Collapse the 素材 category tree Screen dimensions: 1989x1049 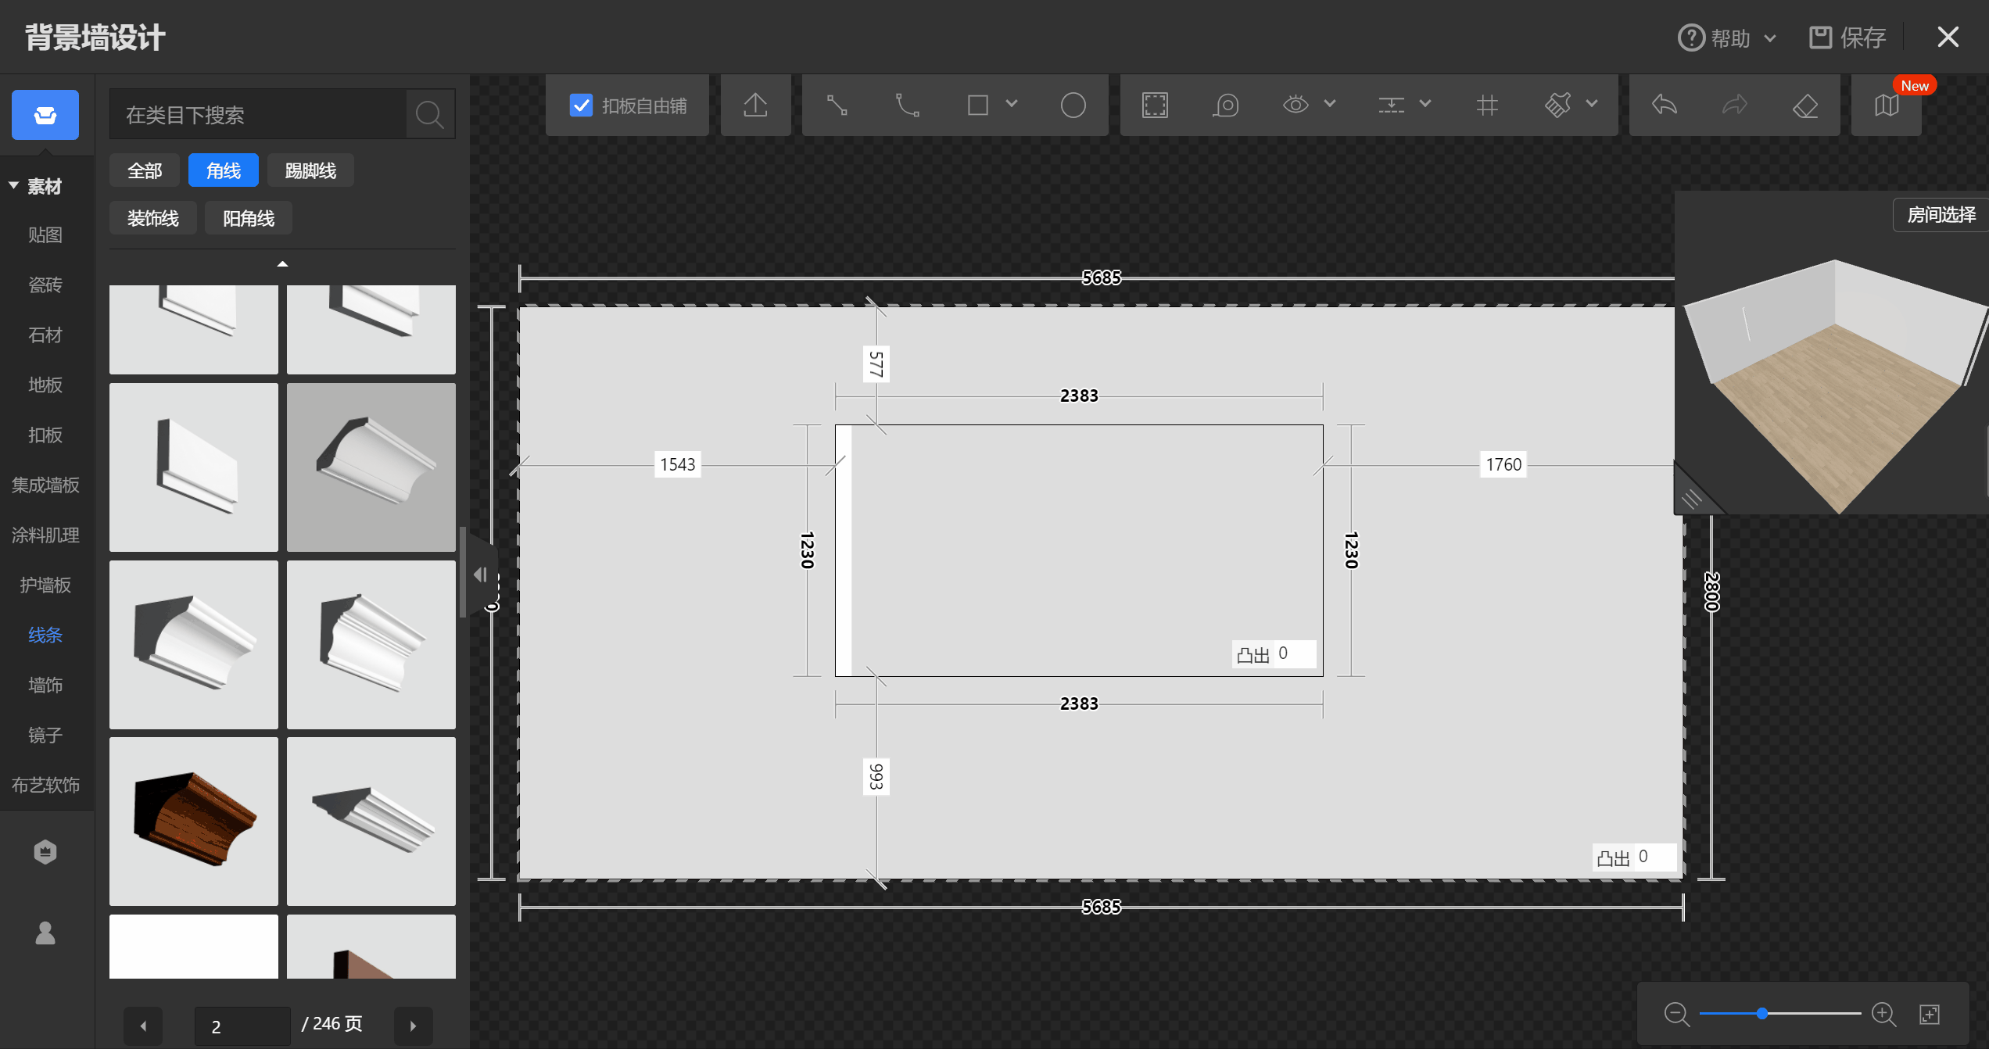click(x=14, y=186)
